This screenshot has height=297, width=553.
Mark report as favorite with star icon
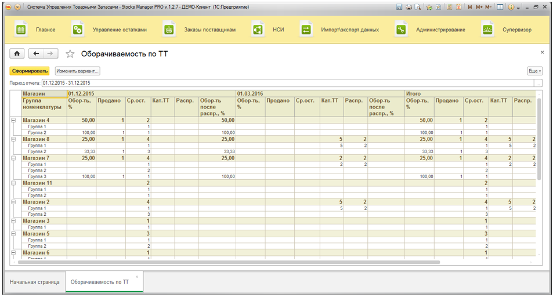70,53
